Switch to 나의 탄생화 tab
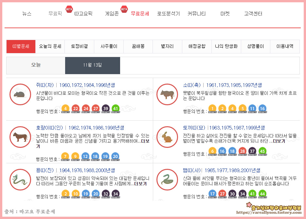This screenshot has width=306, height=219. tap(226, 46)
